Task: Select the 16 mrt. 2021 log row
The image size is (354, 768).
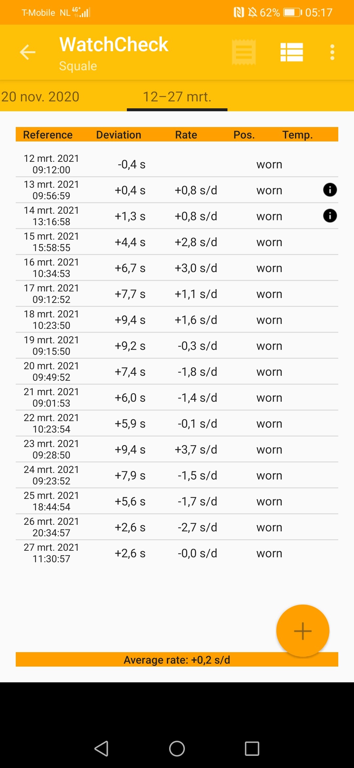Action: tap(177, 268)
